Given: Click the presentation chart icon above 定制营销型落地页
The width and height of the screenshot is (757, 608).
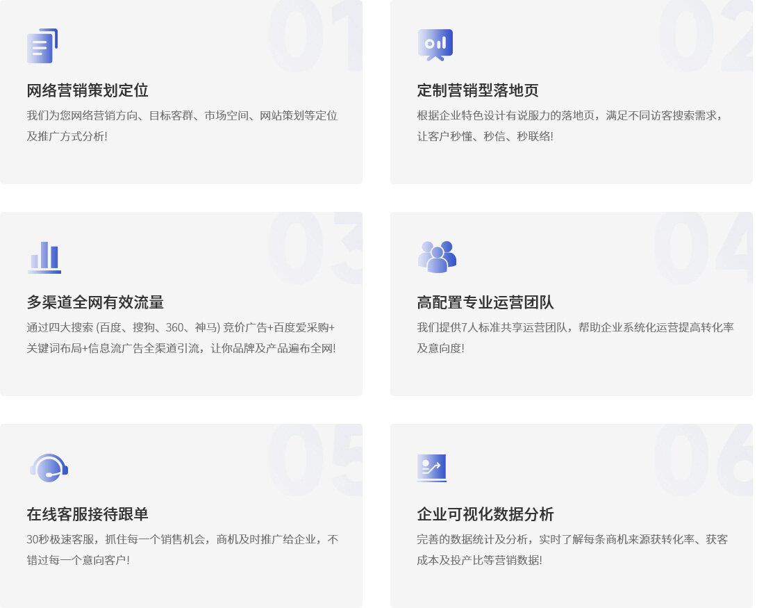Looking at the screenshot, I should tap(435, 44).
